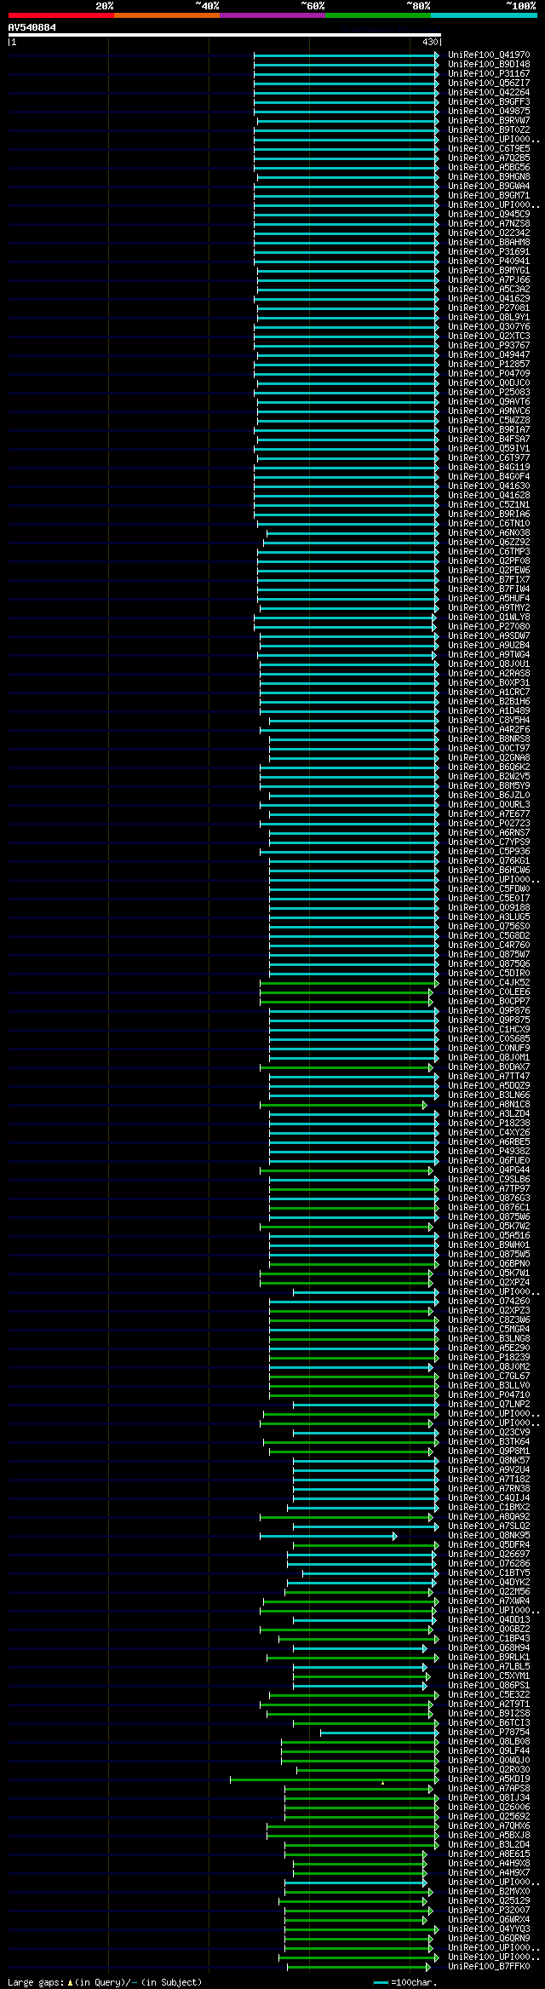Viewport: 545px width, 1989px height.
Task: Select the UniRef100_P31691 hit label
Action: (x=489, y=252)
